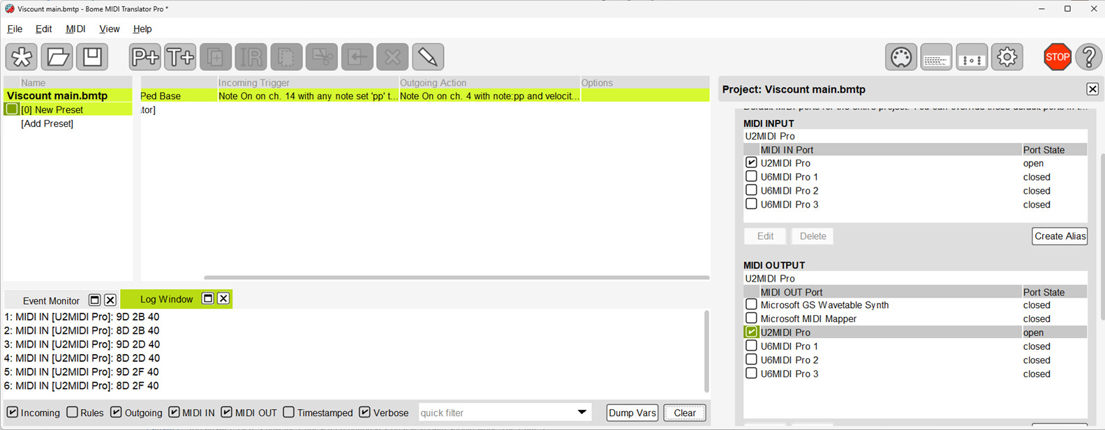The image size is (1105, 430).
Task: Open properties using the pencil edit icon
Action: click(x=428, y=57)
